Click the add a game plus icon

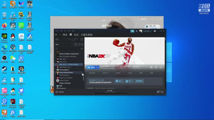point(57,92)
